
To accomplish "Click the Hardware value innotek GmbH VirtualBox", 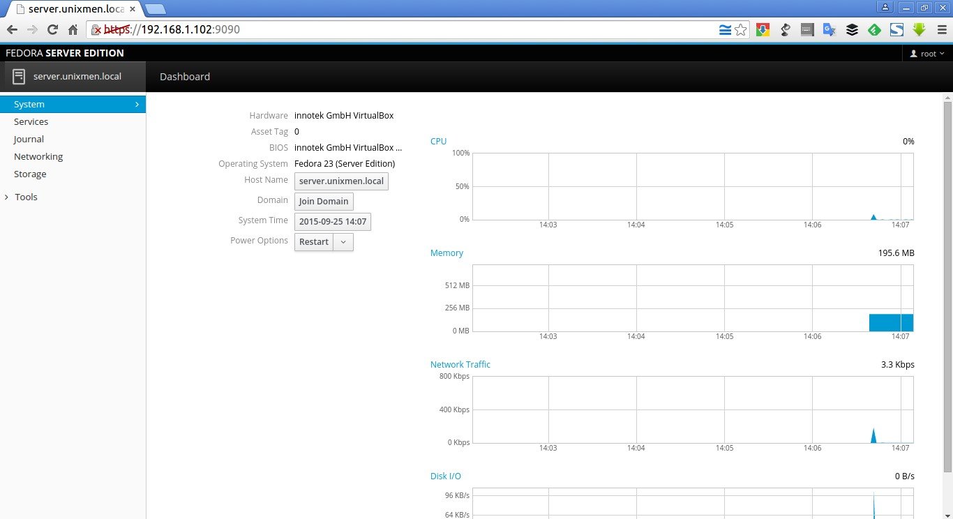I will 344,116.
